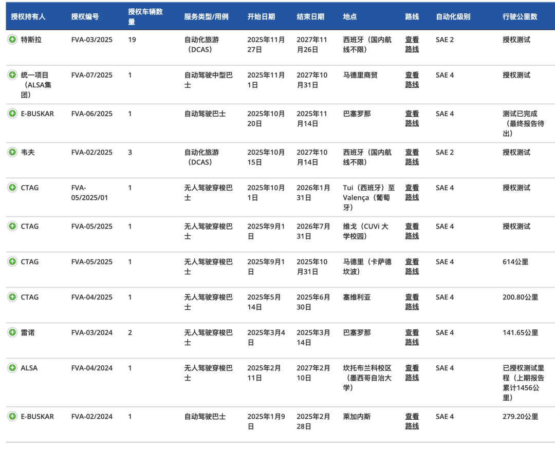Select the FVA-04/2025 authorization number

pos(91,297)
